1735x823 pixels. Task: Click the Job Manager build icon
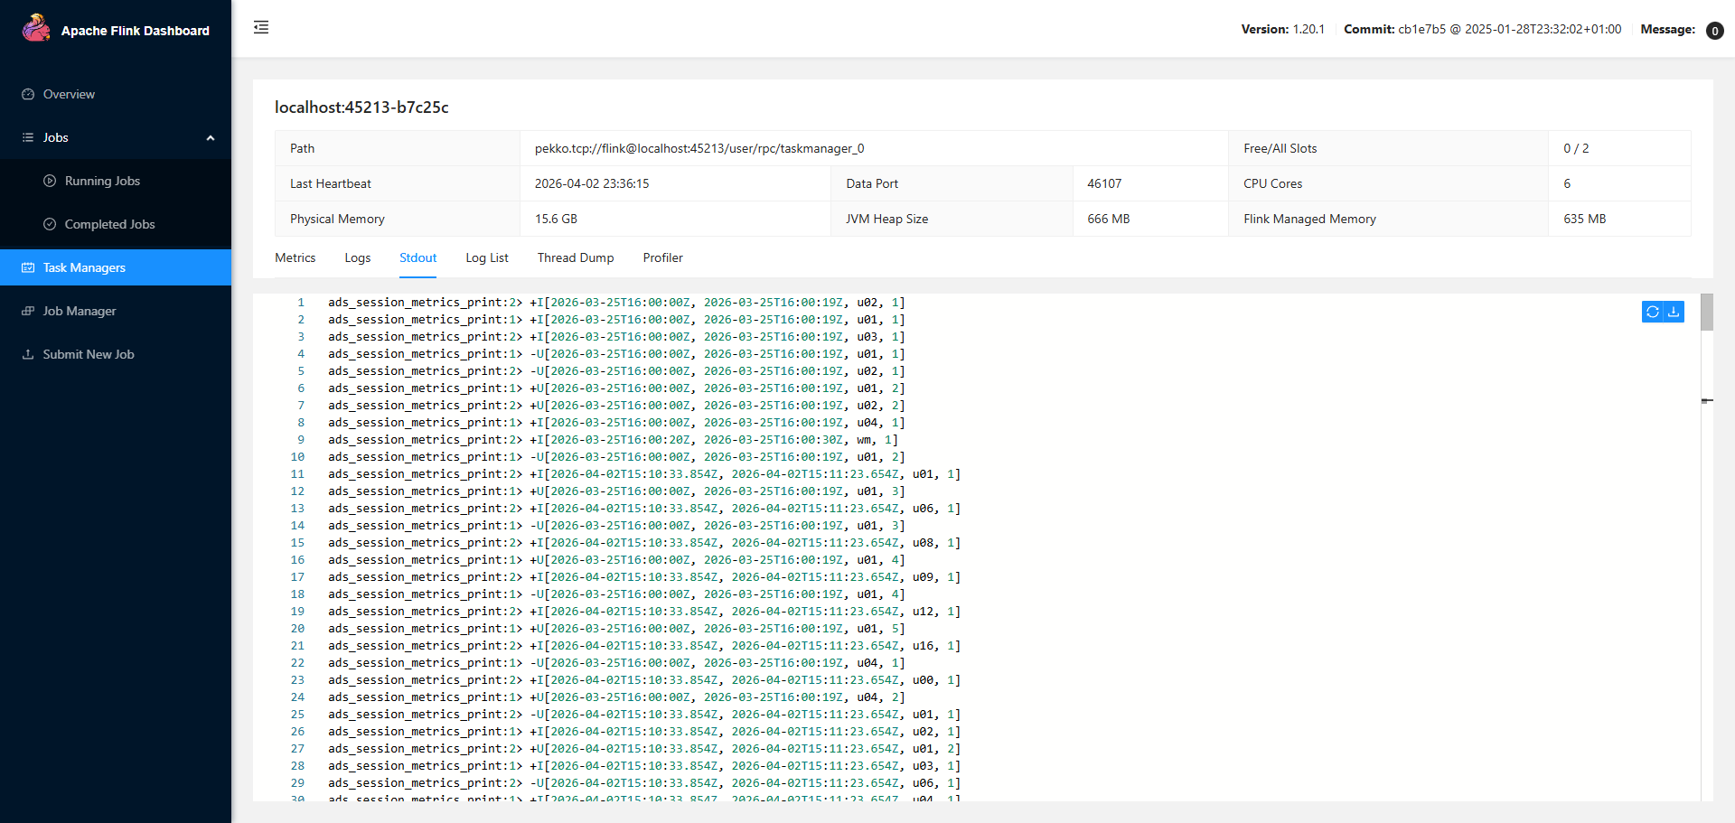(x=28, y=311)
